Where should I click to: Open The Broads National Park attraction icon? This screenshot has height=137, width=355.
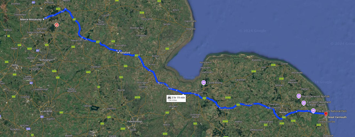click(313, 111)
